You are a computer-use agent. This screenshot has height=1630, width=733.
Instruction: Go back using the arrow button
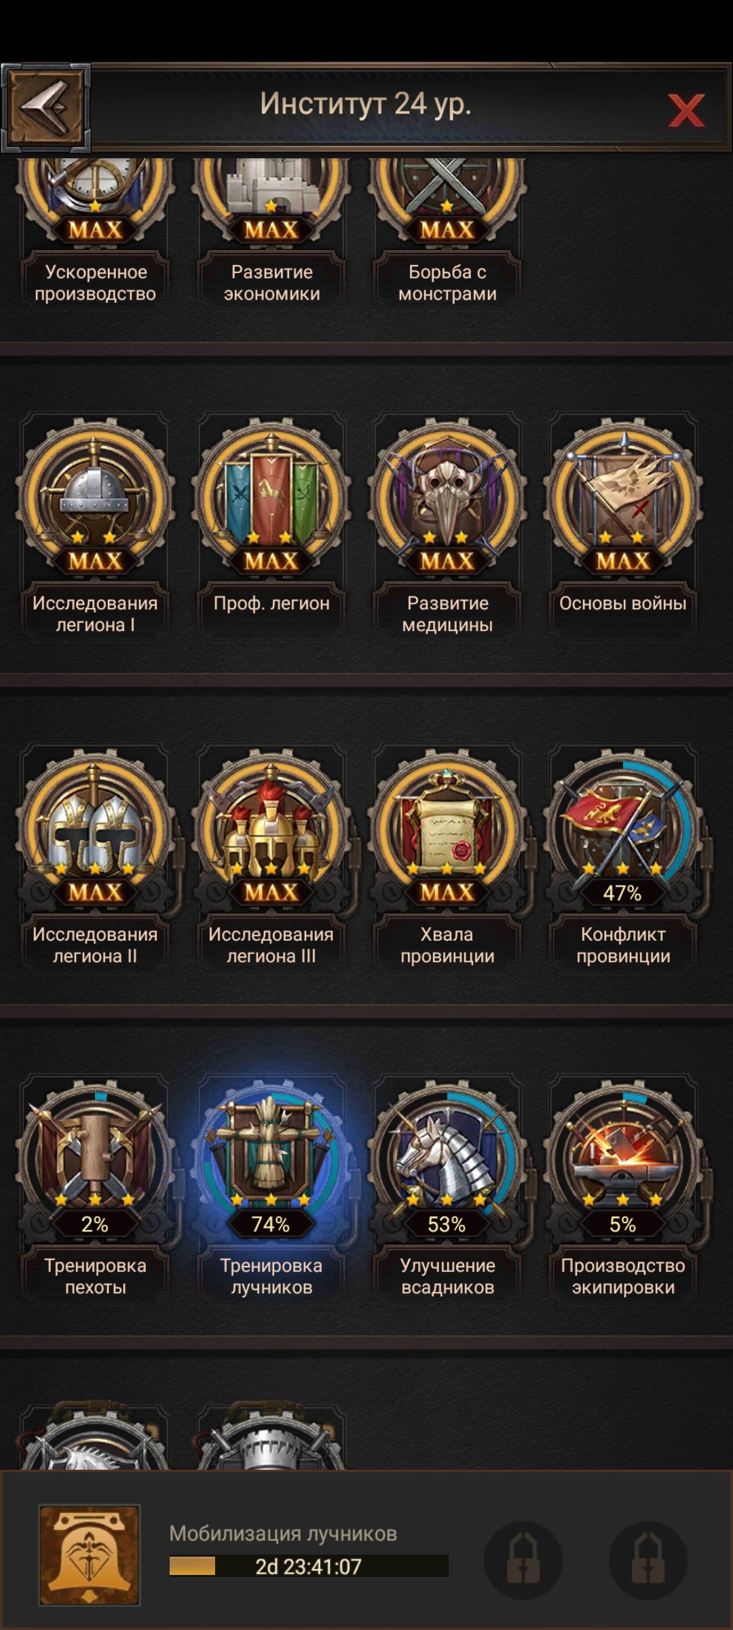pyautogui.click(x=45, y=107)
